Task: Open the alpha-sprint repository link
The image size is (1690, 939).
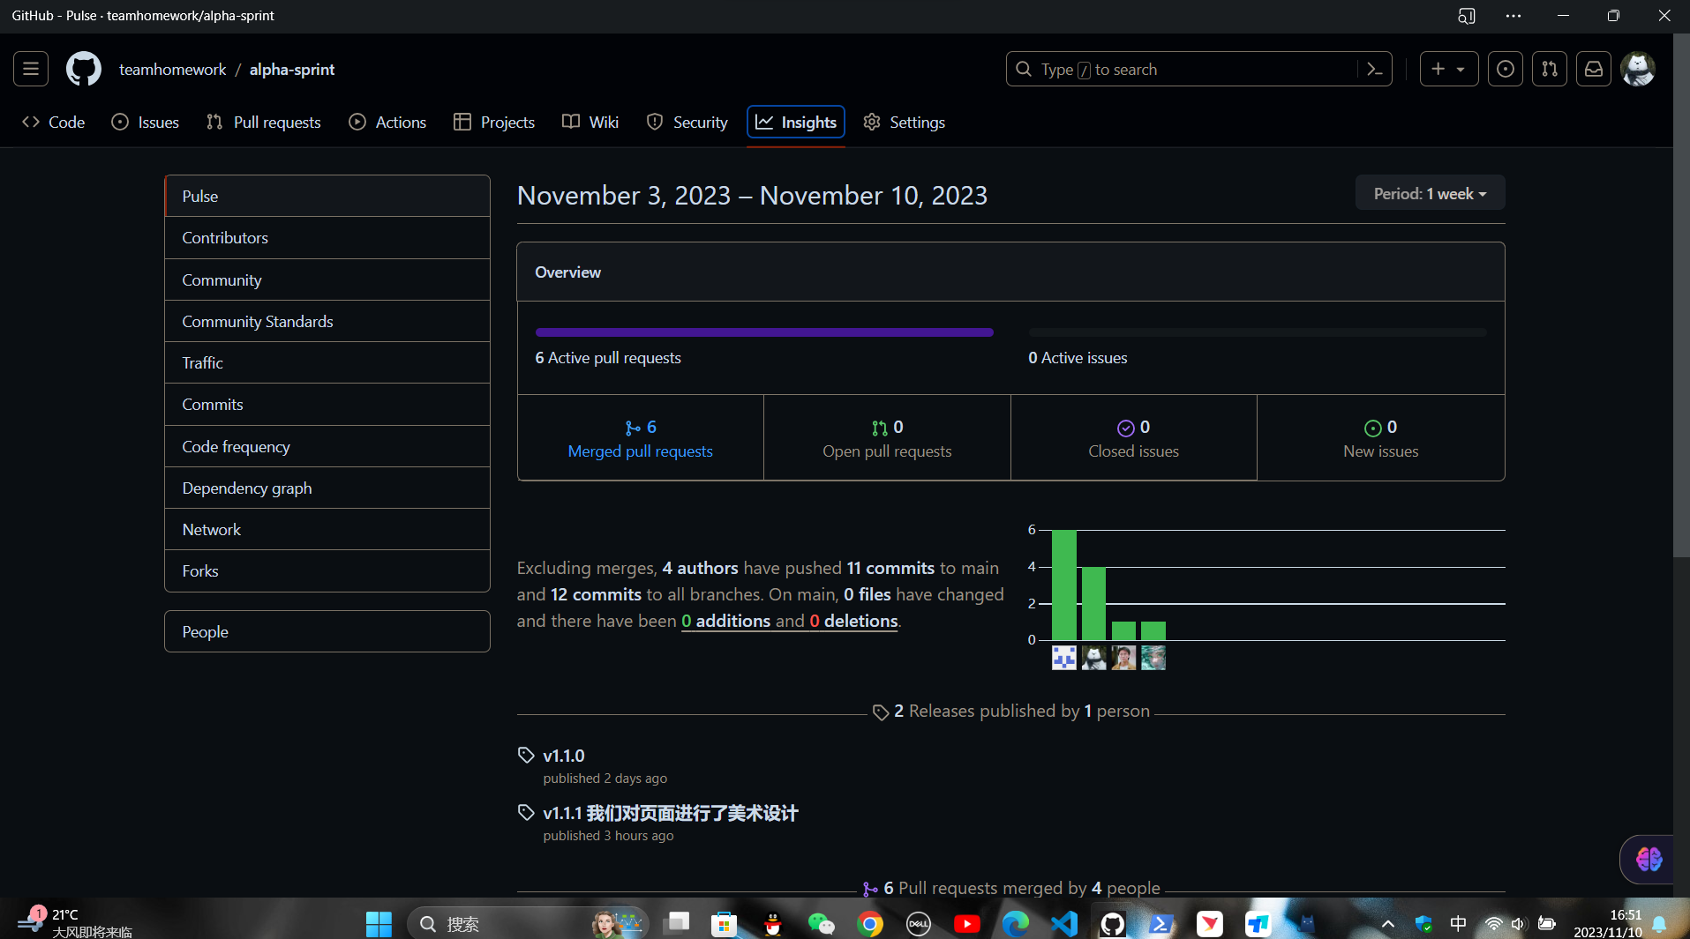Action: point(292,70)
